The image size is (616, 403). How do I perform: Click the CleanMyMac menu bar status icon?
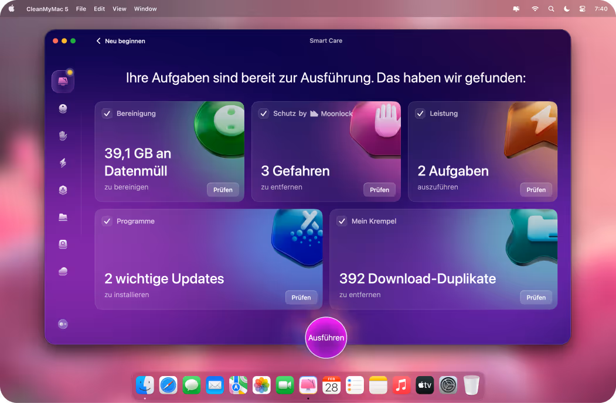tap(516, 9)
